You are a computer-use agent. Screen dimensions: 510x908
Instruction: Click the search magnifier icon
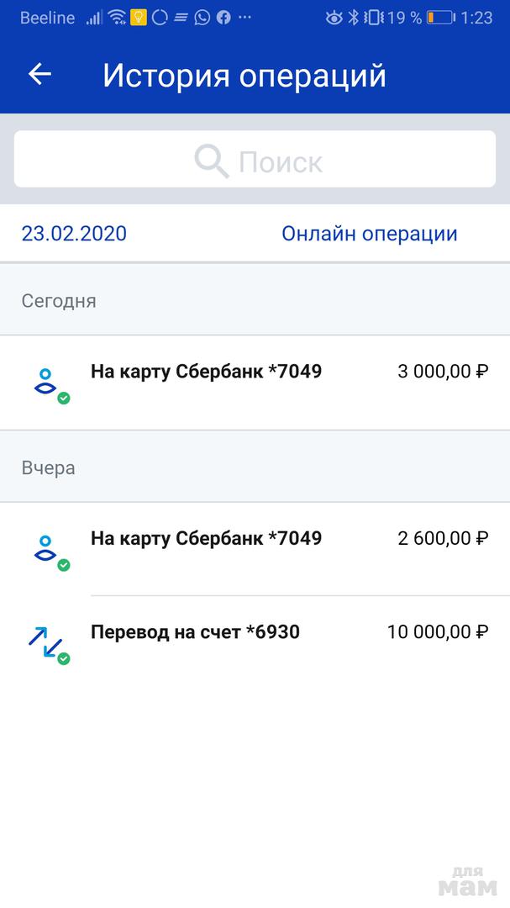212,160
